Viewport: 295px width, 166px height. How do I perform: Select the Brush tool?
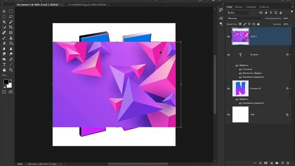pos(4,38)
